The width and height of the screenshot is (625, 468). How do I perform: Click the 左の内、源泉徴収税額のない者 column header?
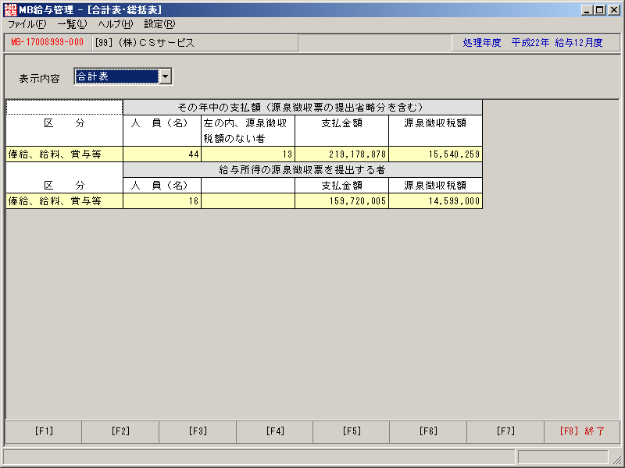click(248, 130)
